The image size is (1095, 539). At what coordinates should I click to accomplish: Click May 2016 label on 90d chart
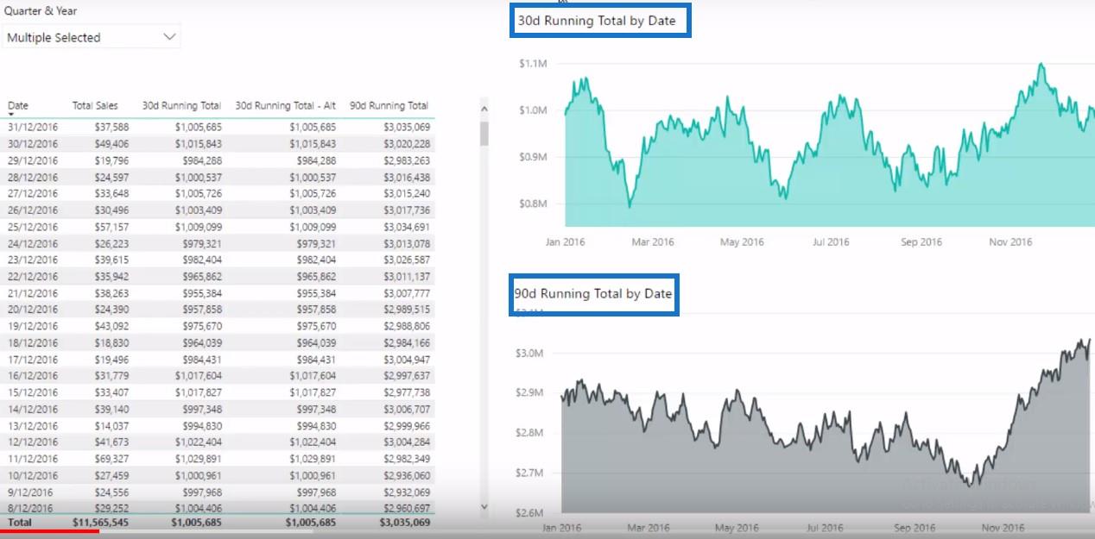point(738,528)
